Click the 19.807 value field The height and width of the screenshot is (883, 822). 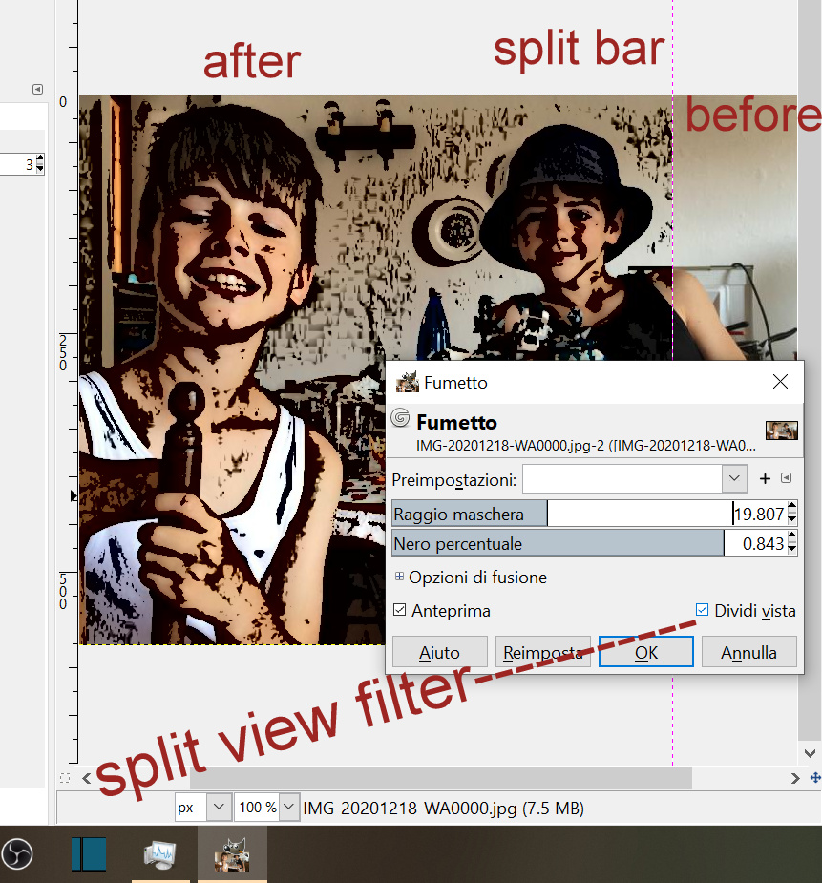pos(760,514)
